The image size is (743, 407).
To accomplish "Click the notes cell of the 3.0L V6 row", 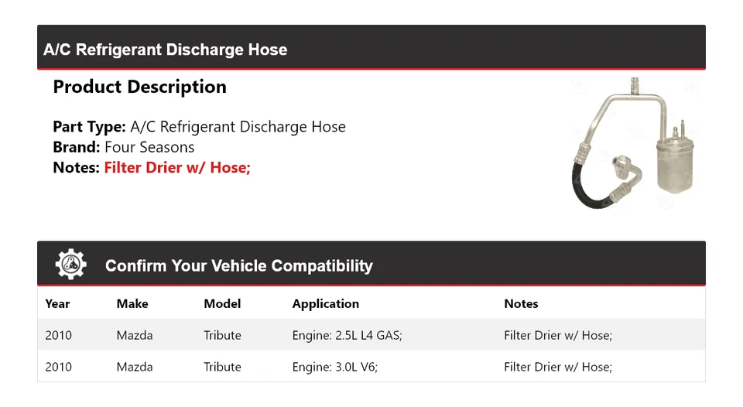I will click(557, 367).
